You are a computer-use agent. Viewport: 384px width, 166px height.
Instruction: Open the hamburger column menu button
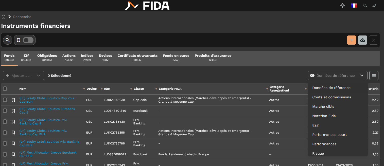coord(374,76)
